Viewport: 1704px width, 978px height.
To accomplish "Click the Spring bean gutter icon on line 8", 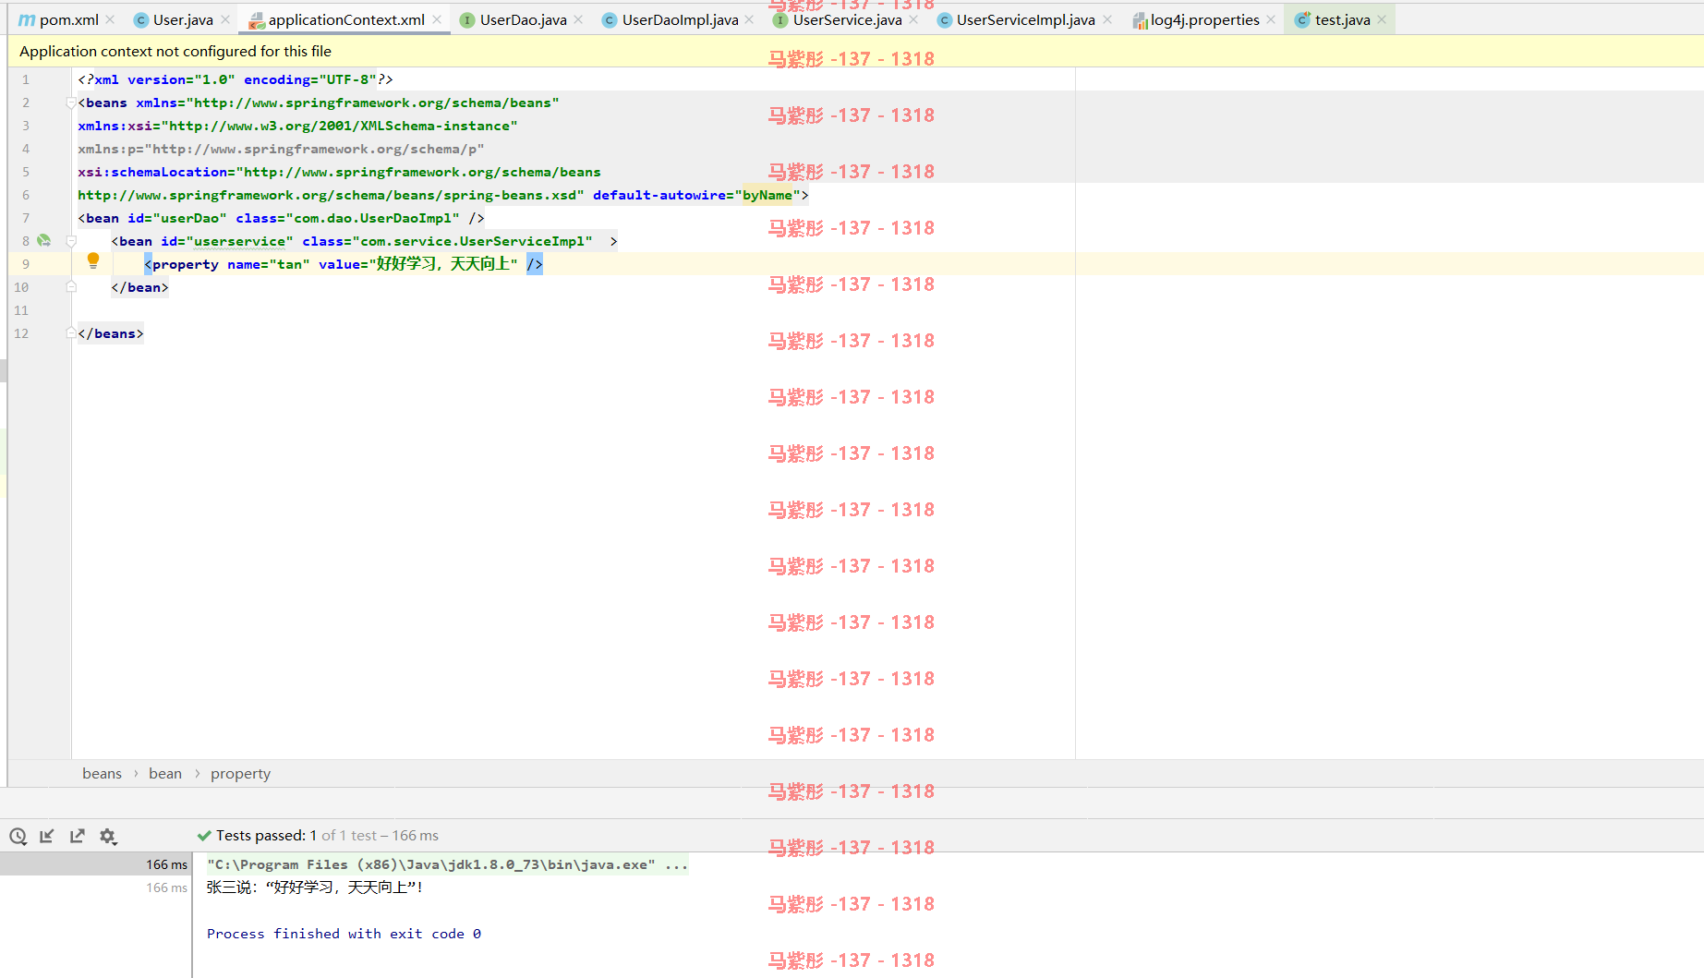I will point(43,240).
